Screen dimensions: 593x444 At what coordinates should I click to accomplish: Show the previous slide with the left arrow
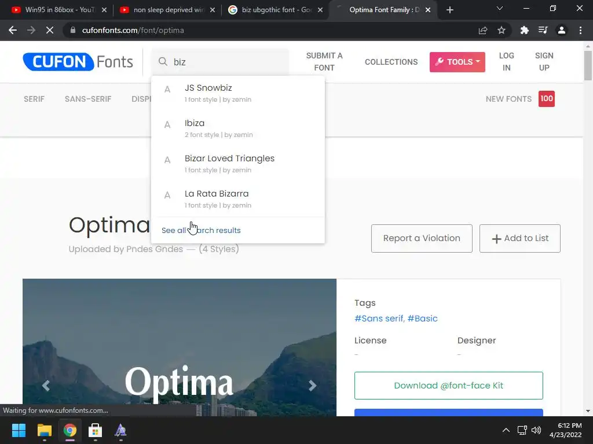[x=46, y=386]
